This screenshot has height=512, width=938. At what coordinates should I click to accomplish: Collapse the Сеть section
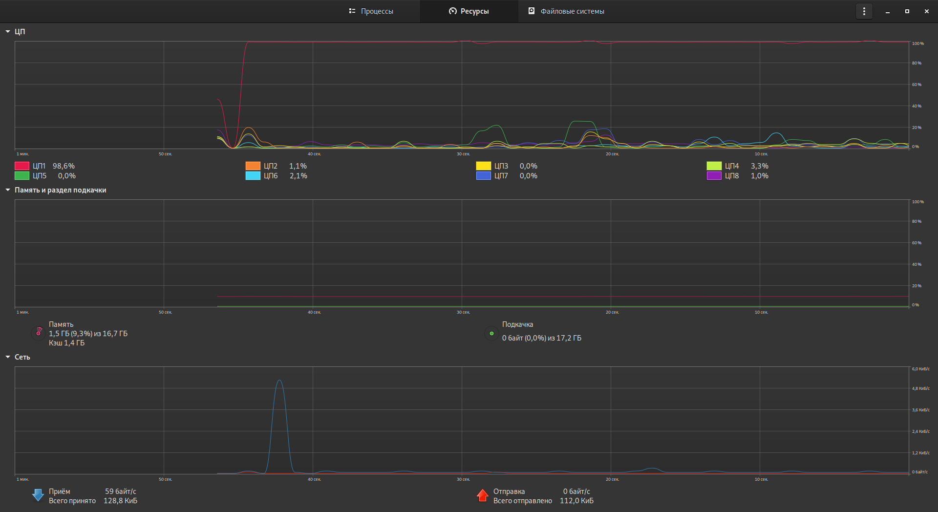8,357
